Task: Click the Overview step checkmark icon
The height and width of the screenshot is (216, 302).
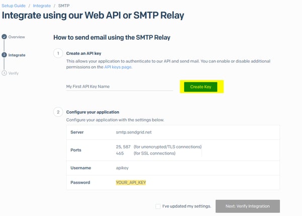Action: pos(4,37)
